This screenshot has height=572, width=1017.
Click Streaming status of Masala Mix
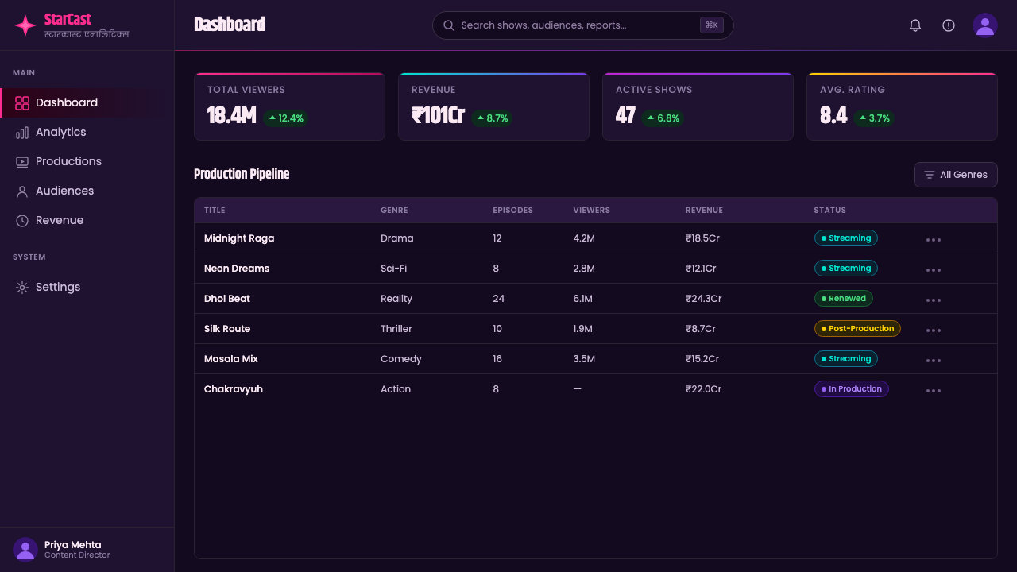pos(845,359)
